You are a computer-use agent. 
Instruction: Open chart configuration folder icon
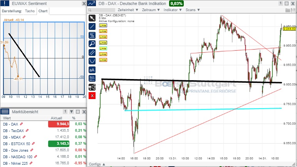click(x=288, y=10)
